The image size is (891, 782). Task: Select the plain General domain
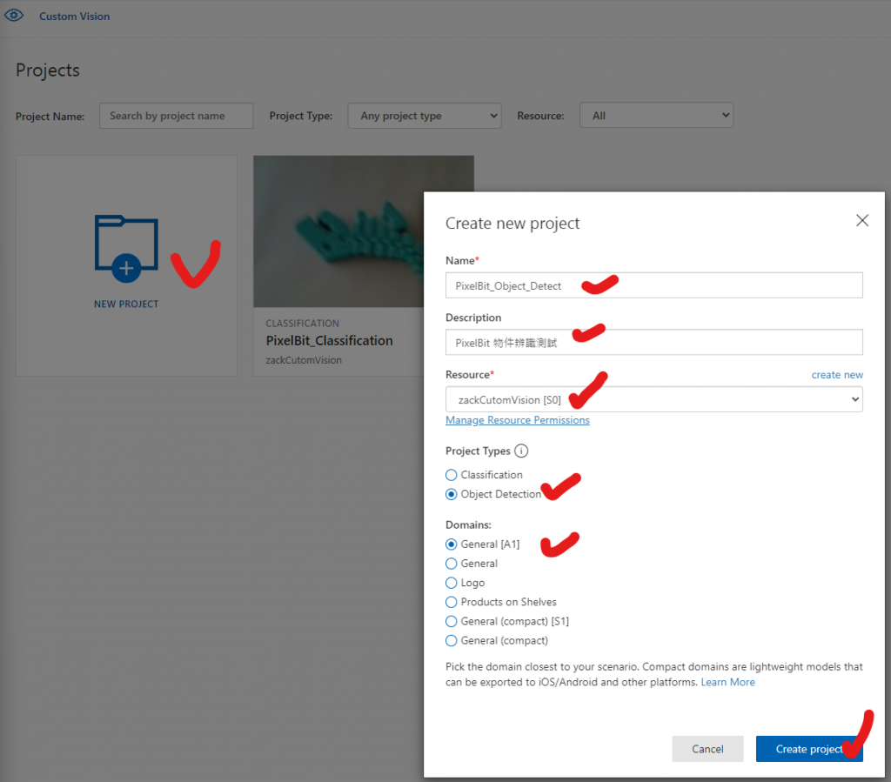452,564
